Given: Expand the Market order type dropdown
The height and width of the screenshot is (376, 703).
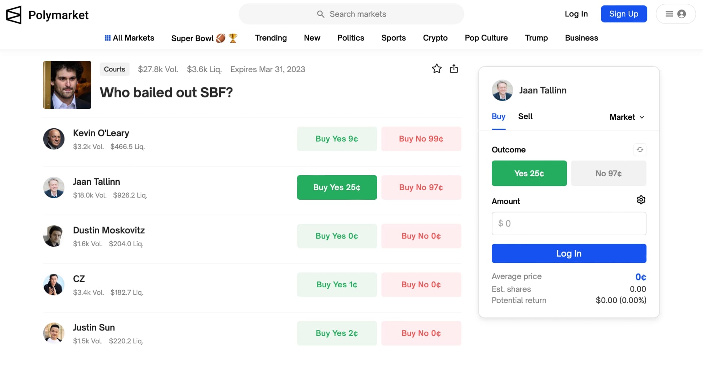Looking at the screenshot, I should 626,117.
